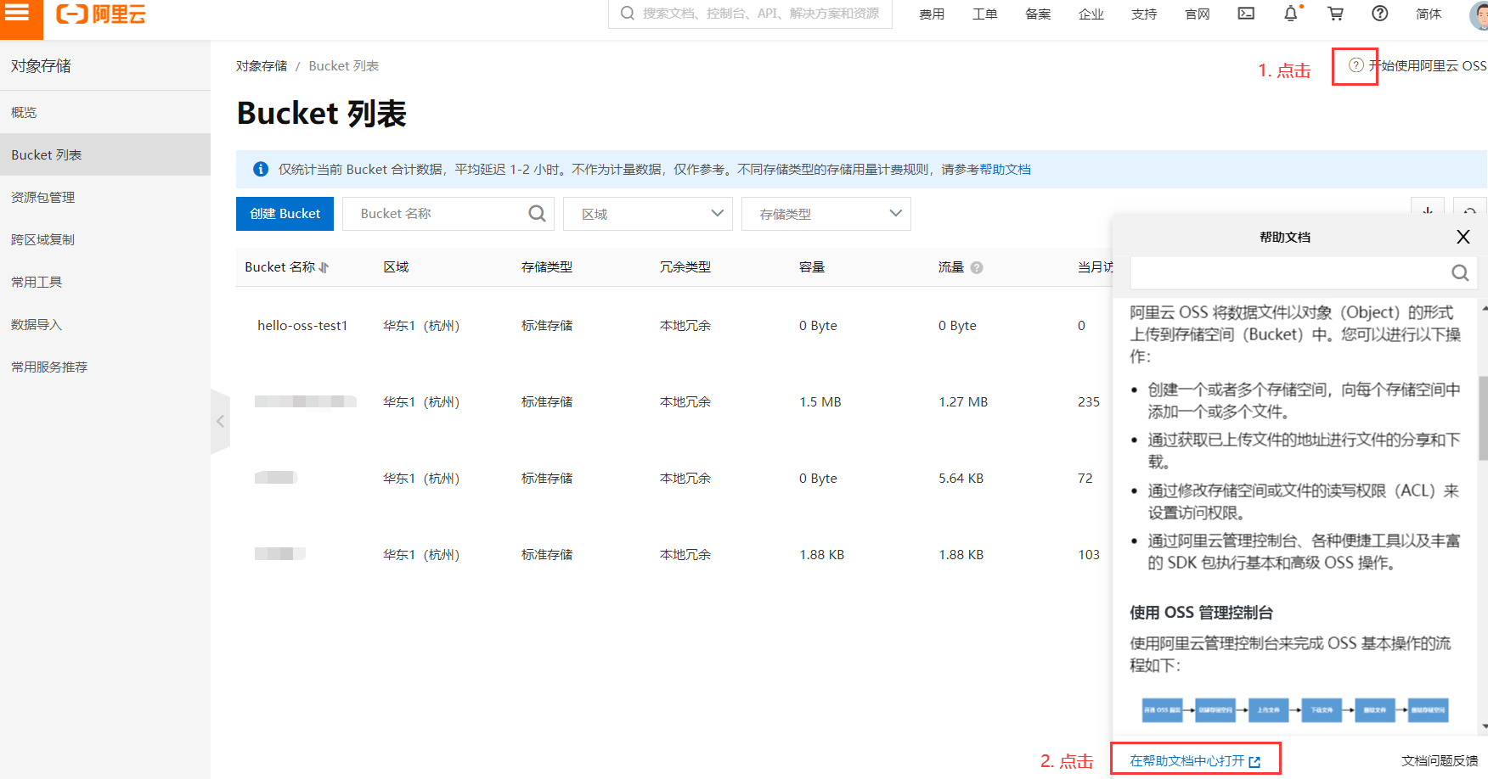Select 概览 in the sidebar
The height and width of the screenshot is (779, 1488).
coord(105,112)
